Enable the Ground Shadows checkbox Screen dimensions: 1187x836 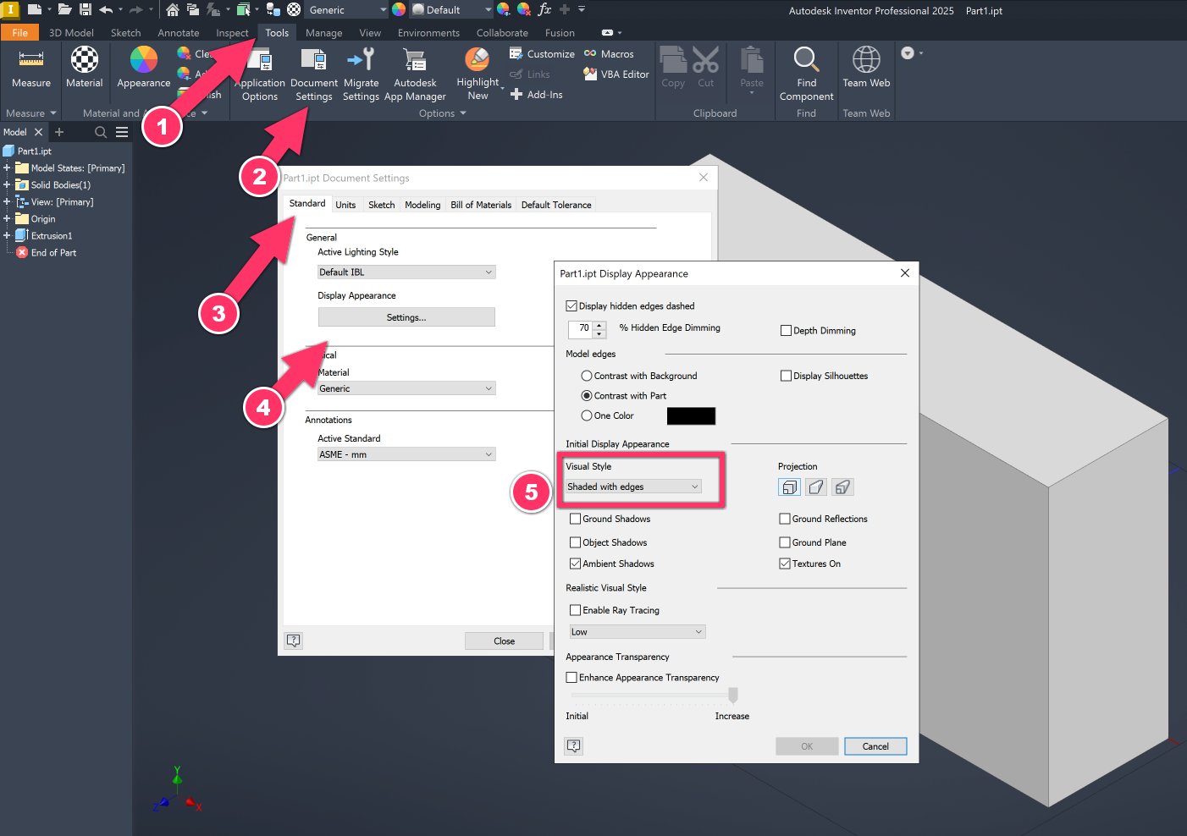pos(576,519)
